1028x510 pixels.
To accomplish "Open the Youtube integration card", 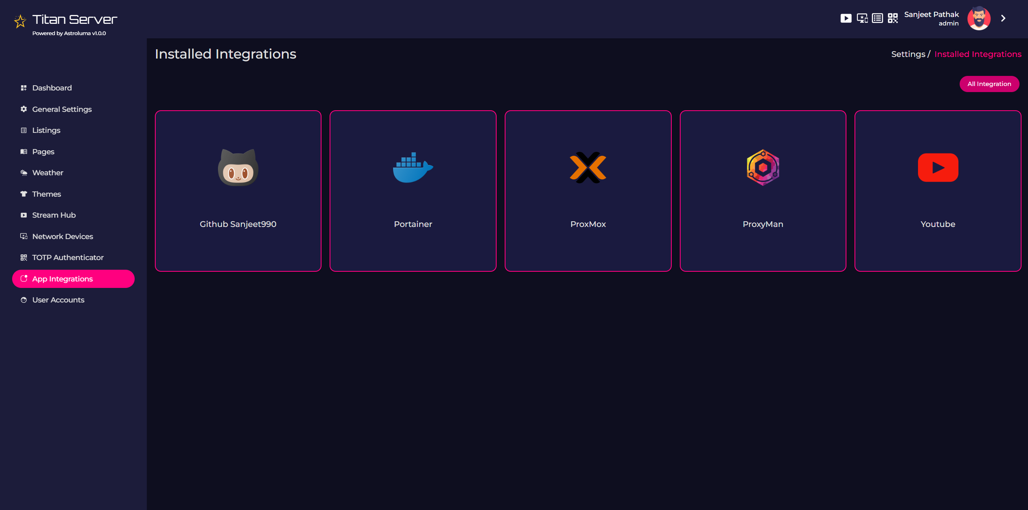I will [x=938, y=191].
